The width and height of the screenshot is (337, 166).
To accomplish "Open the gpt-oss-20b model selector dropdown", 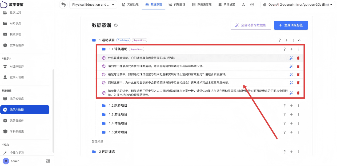I will 298,5.
